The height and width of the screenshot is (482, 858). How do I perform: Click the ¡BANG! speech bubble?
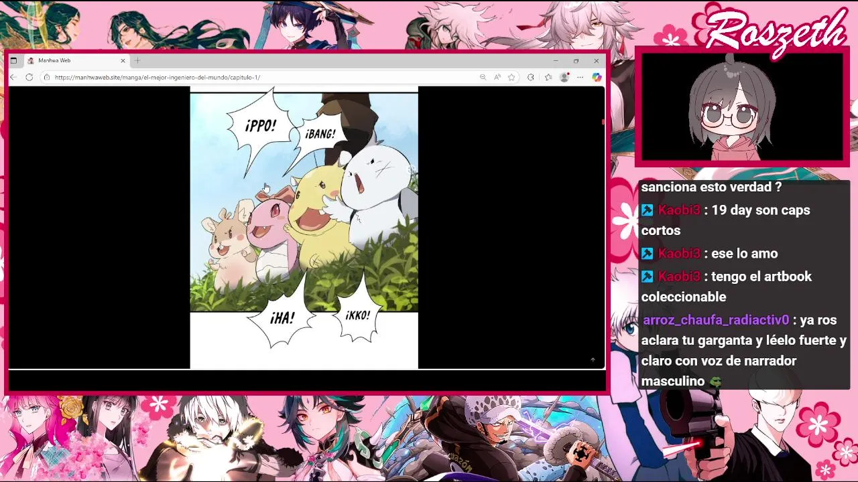pyautogui.click(x=320, y=134)
